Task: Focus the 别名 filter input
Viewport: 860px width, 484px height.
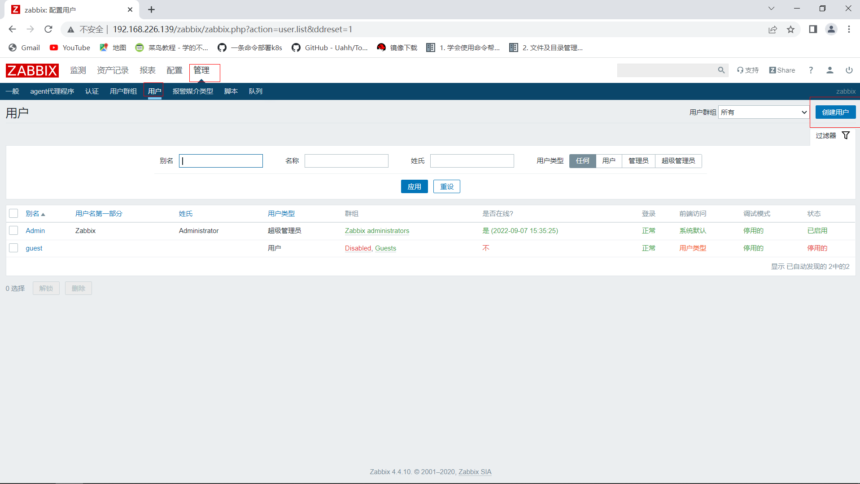Action: tap(221, 161)
